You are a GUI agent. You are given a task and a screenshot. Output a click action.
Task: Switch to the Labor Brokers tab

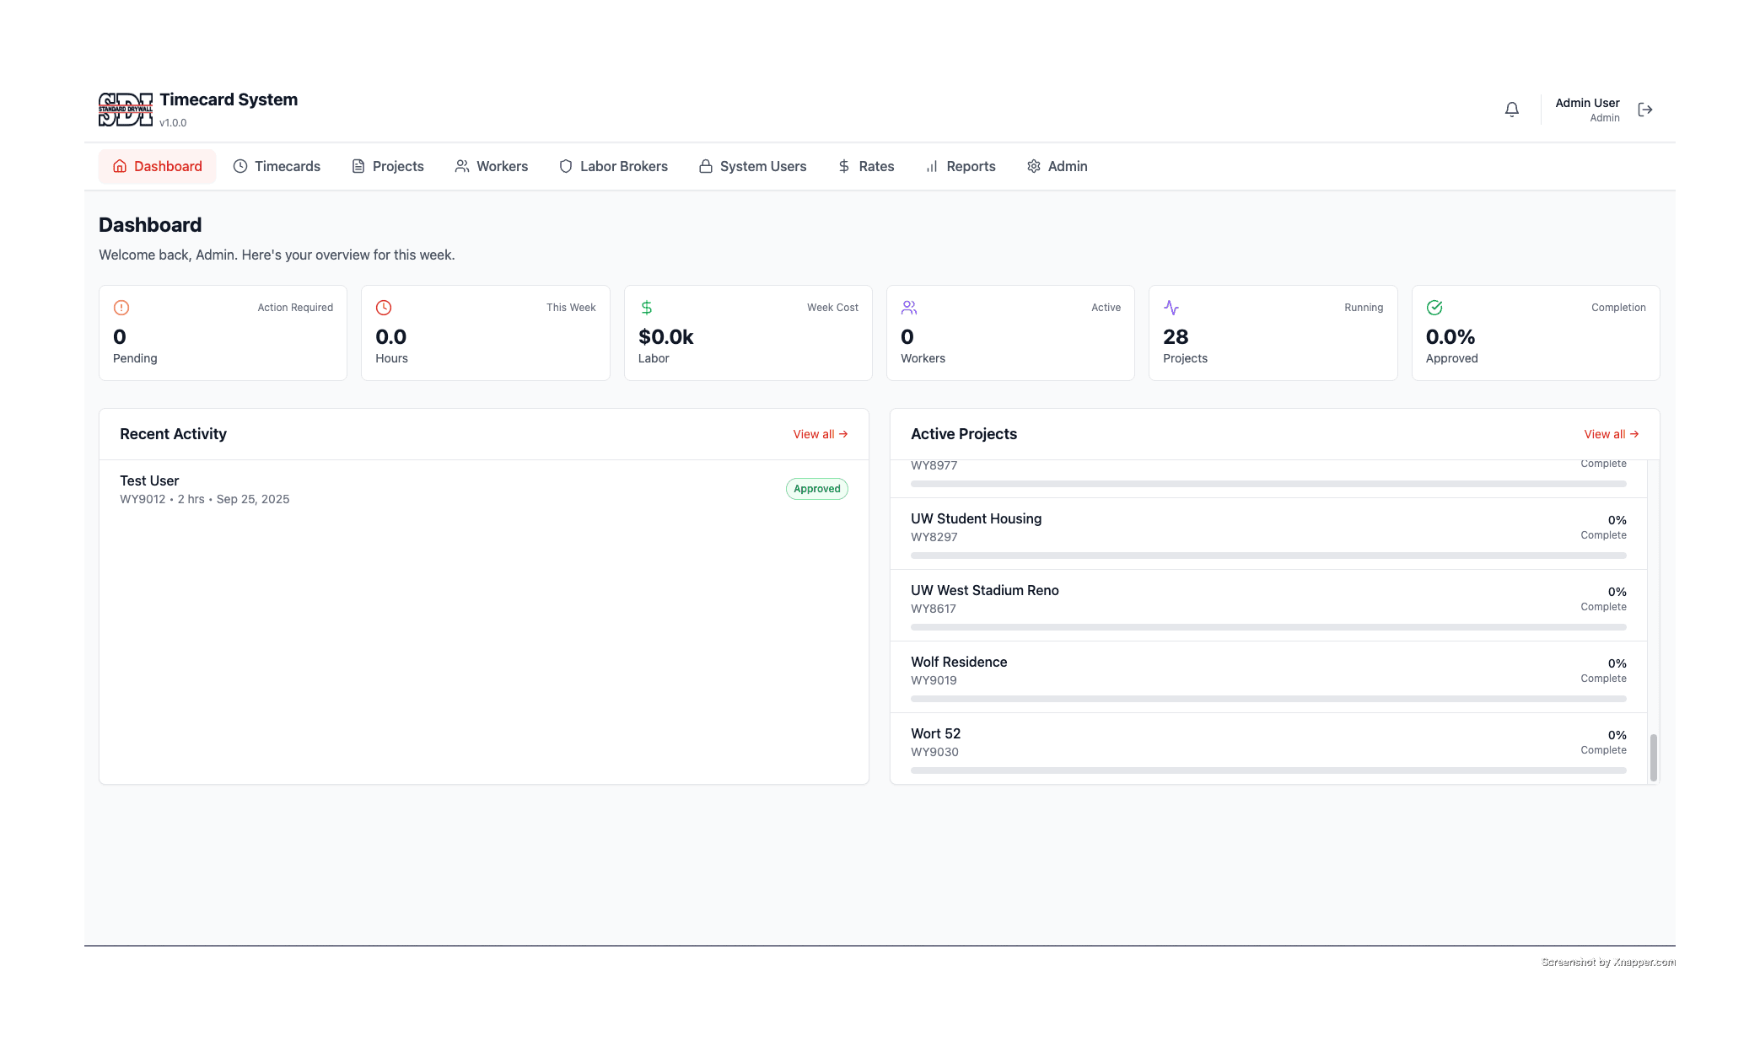[x=613, y=166]
